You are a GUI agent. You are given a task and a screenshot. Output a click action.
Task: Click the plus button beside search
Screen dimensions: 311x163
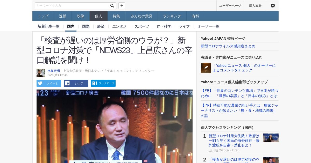122,6
